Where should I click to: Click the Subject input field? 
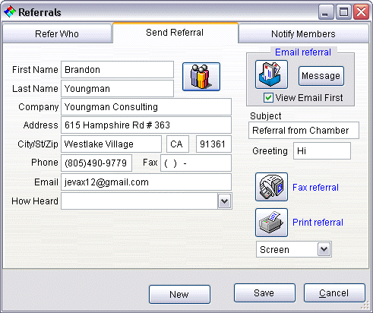tap(304, 131)
